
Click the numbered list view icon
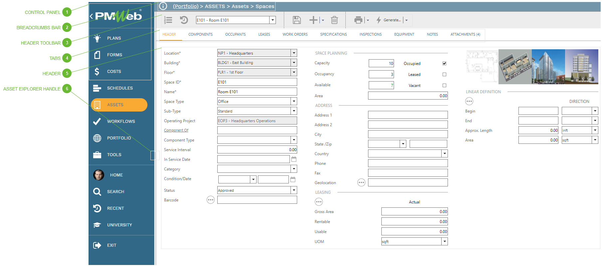coord(168,20)
